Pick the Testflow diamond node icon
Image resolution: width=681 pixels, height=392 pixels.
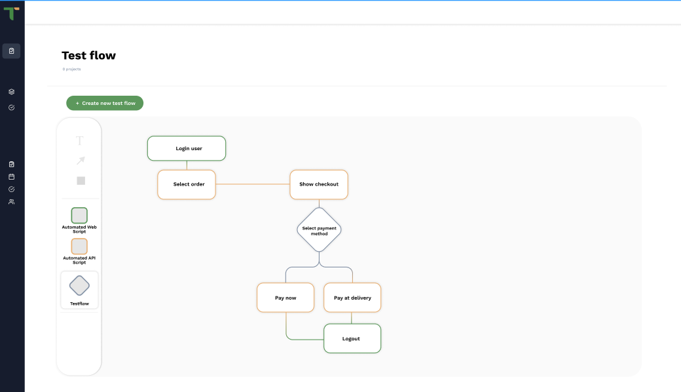tap(79, 286)
